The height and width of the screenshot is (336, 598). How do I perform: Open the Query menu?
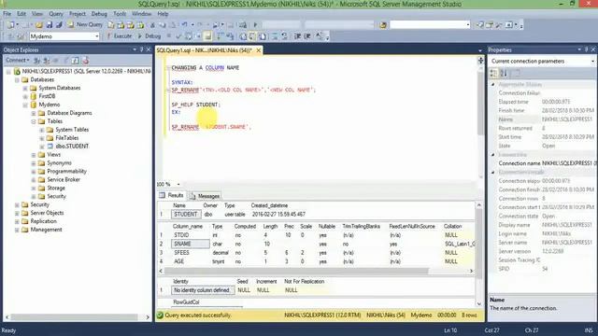click(x=56, y=14)
